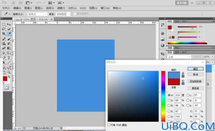215x131 pixels.
Task: Select the Quick Selection tool
Action: [9, 29]
